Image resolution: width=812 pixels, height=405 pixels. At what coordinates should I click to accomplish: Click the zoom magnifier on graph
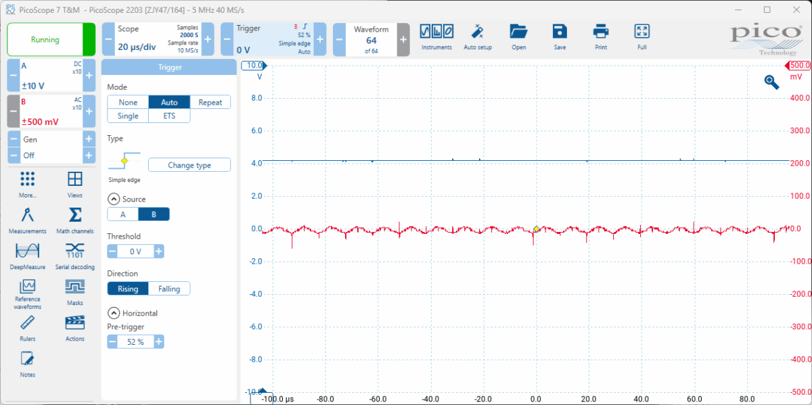click(771, 82)
